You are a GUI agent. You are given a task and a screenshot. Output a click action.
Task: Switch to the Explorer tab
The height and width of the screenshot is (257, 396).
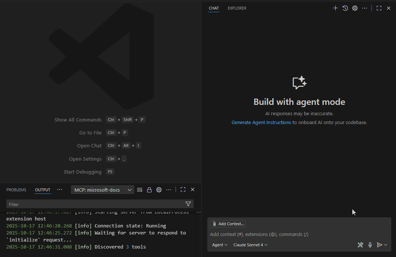(x=237, y=8)
